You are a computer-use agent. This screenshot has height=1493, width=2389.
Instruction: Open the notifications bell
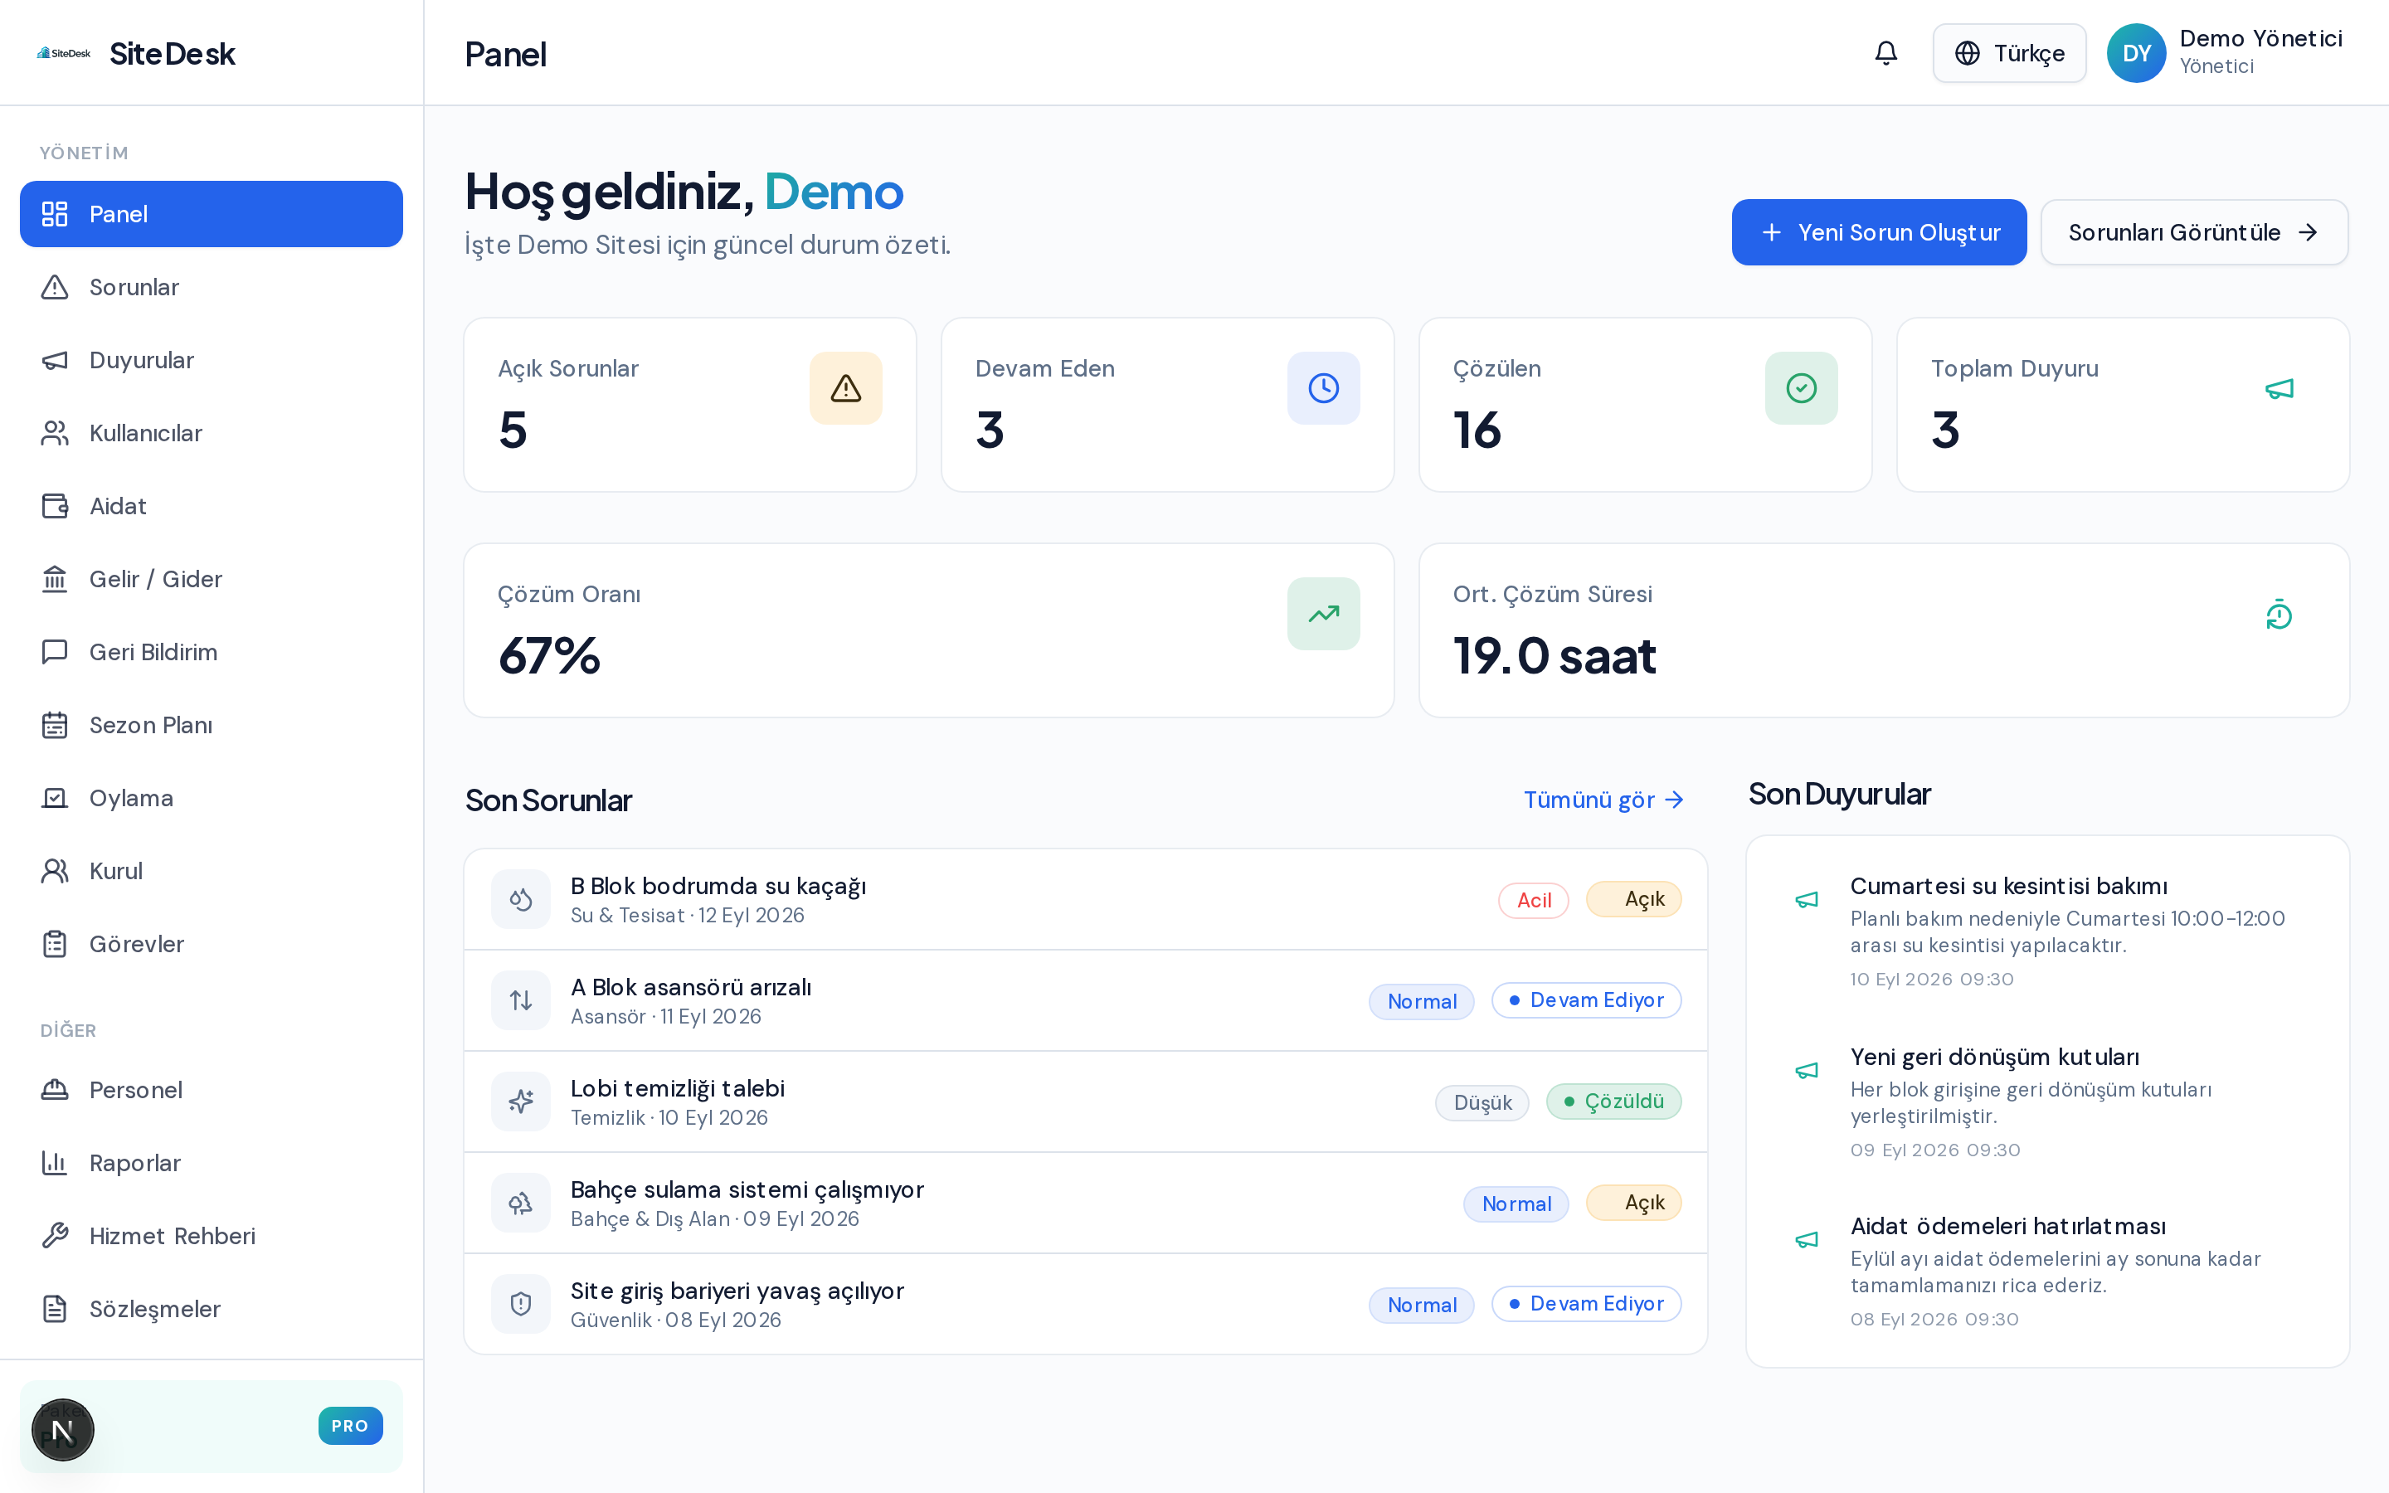(1885, 53)
